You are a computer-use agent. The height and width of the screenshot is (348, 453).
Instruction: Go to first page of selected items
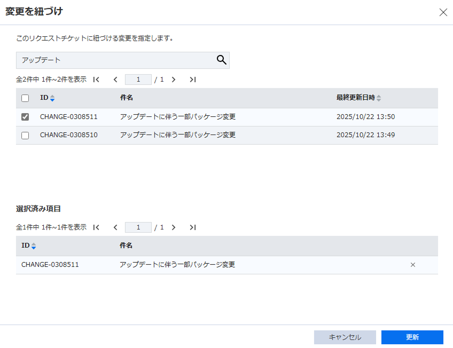click(x=96, y=227)
